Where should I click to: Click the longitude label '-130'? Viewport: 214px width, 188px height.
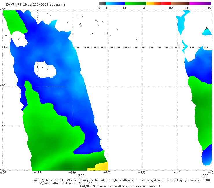coord(142,172)
